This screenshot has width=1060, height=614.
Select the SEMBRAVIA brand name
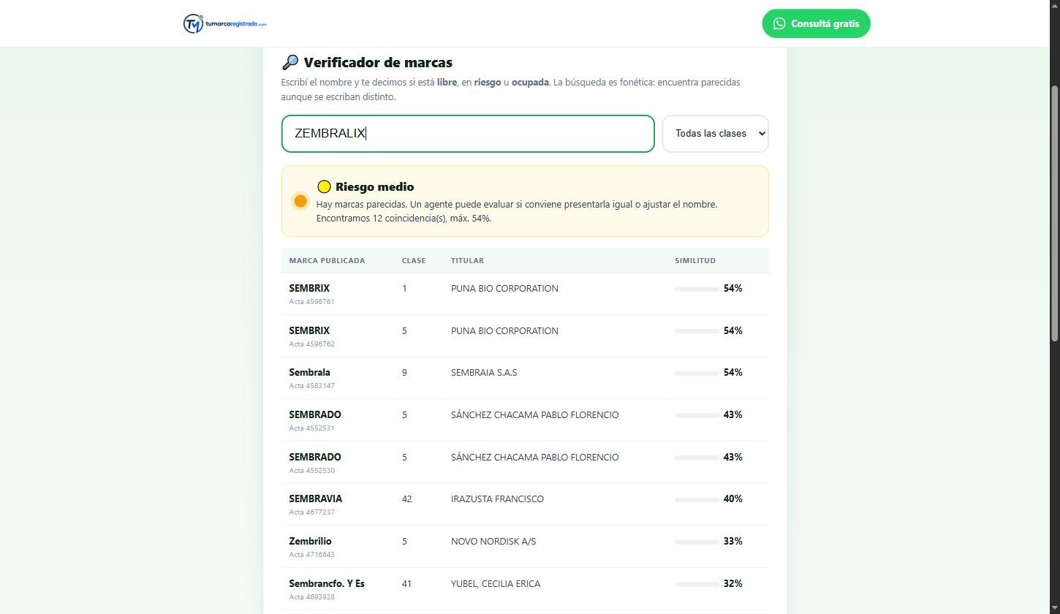click(x=315, y=499)
